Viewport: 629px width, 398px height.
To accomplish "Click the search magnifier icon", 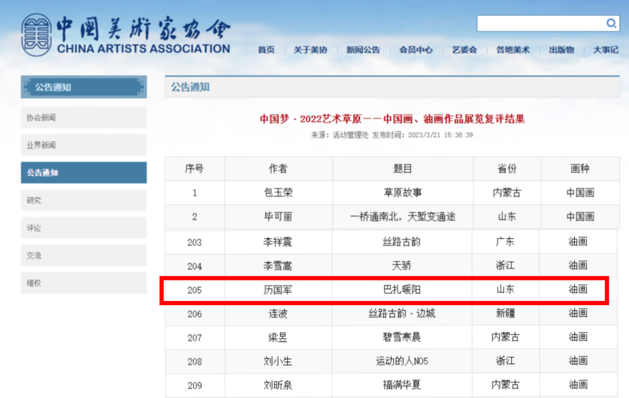I will click(611, 23).
